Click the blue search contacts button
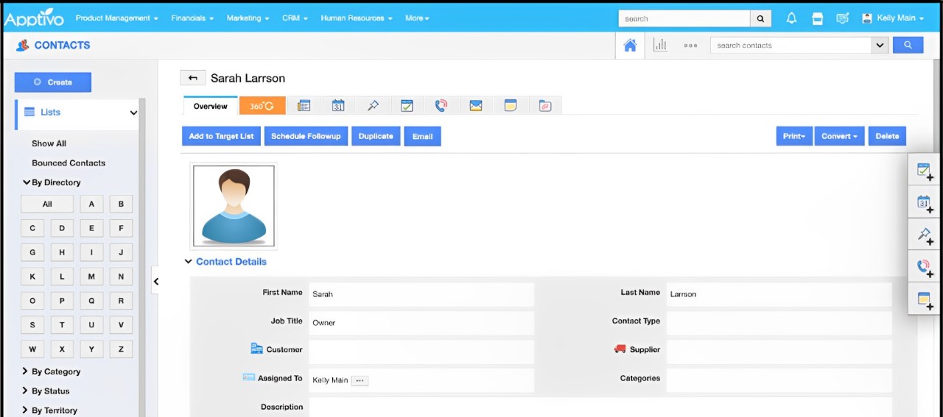The width and height of the screenshot is (943, 417). click(908, 45)
